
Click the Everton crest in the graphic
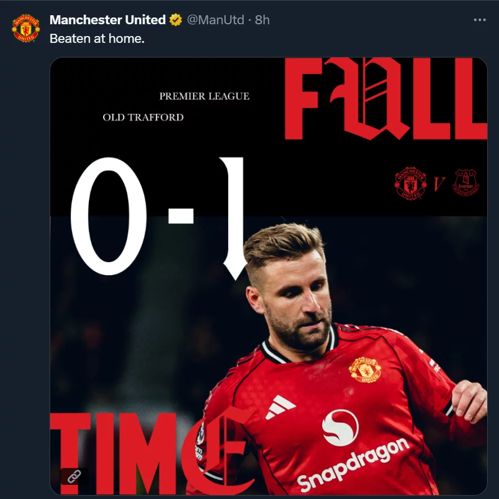465,183
